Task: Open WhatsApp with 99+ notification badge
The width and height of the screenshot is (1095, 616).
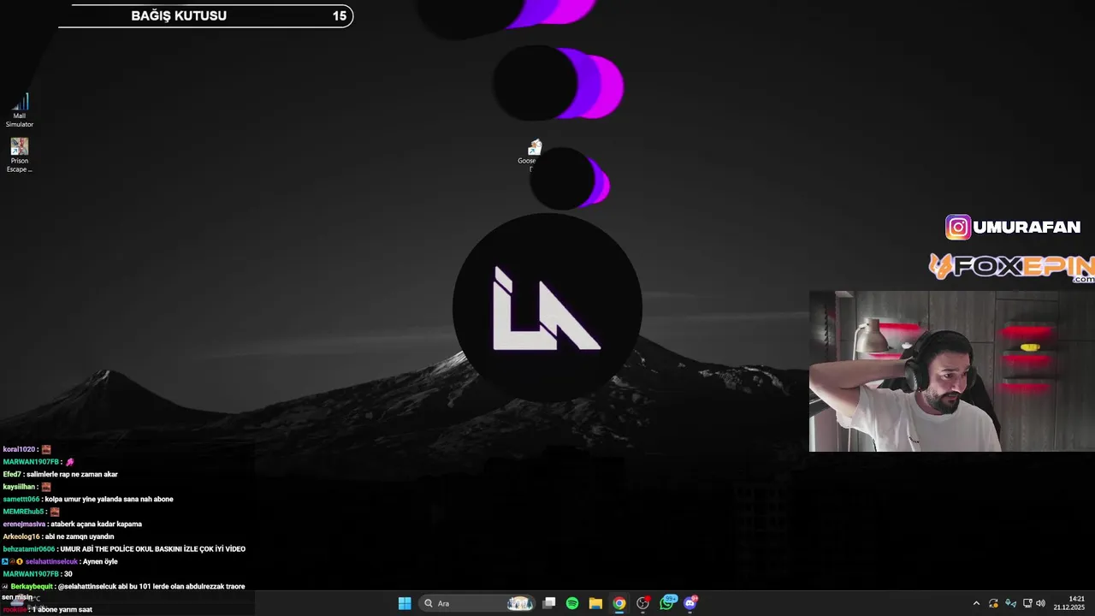Action: tap(667, 602)
